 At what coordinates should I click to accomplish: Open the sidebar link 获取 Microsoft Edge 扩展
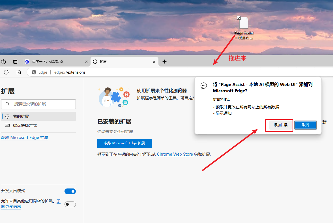click(x=25, y=138)
